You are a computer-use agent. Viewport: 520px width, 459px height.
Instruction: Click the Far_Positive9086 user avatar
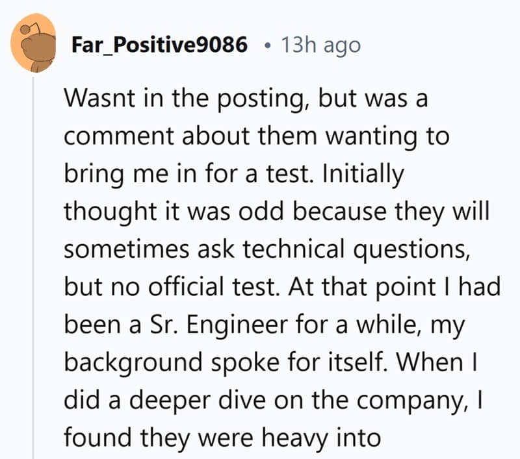(x=34, y=43)
